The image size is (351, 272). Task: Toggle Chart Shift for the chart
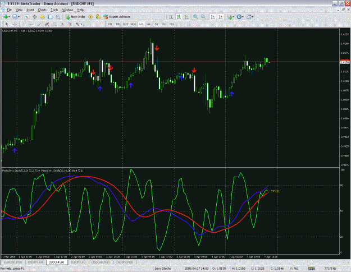click(x=221, y=17)
